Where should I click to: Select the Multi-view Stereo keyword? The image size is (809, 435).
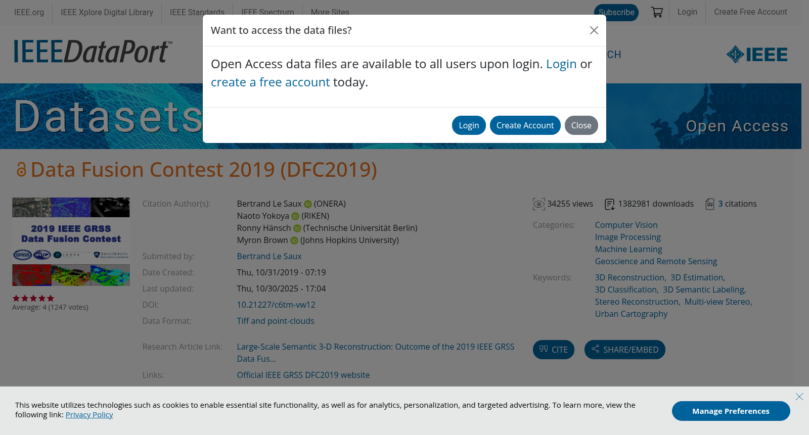click(x=717, y=302)
